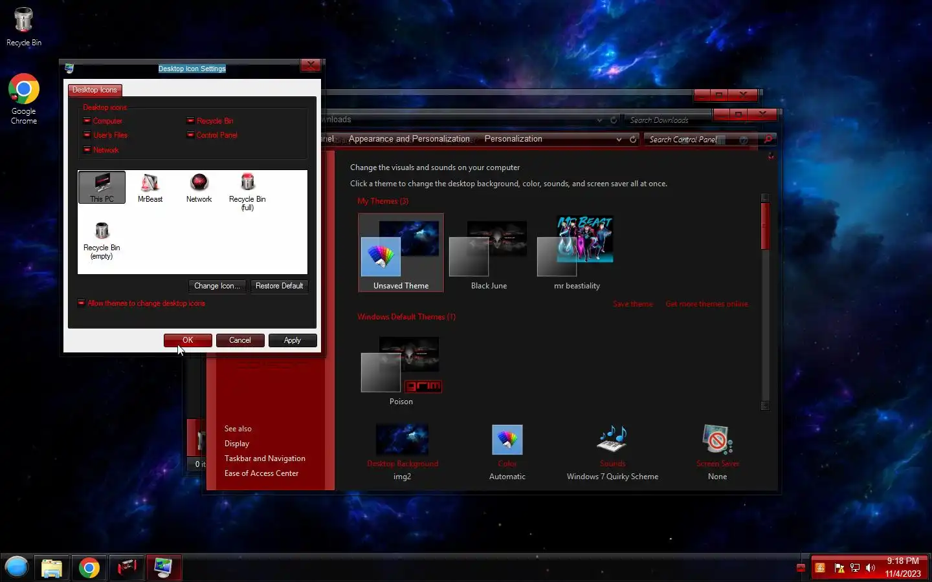Click the Google Chrome desktop icon
The image size is (932, 582).
point(23,99)
